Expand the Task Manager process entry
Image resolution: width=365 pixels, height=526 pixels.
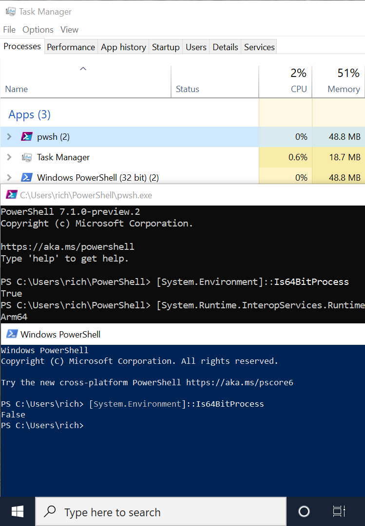tap(9, 157)
